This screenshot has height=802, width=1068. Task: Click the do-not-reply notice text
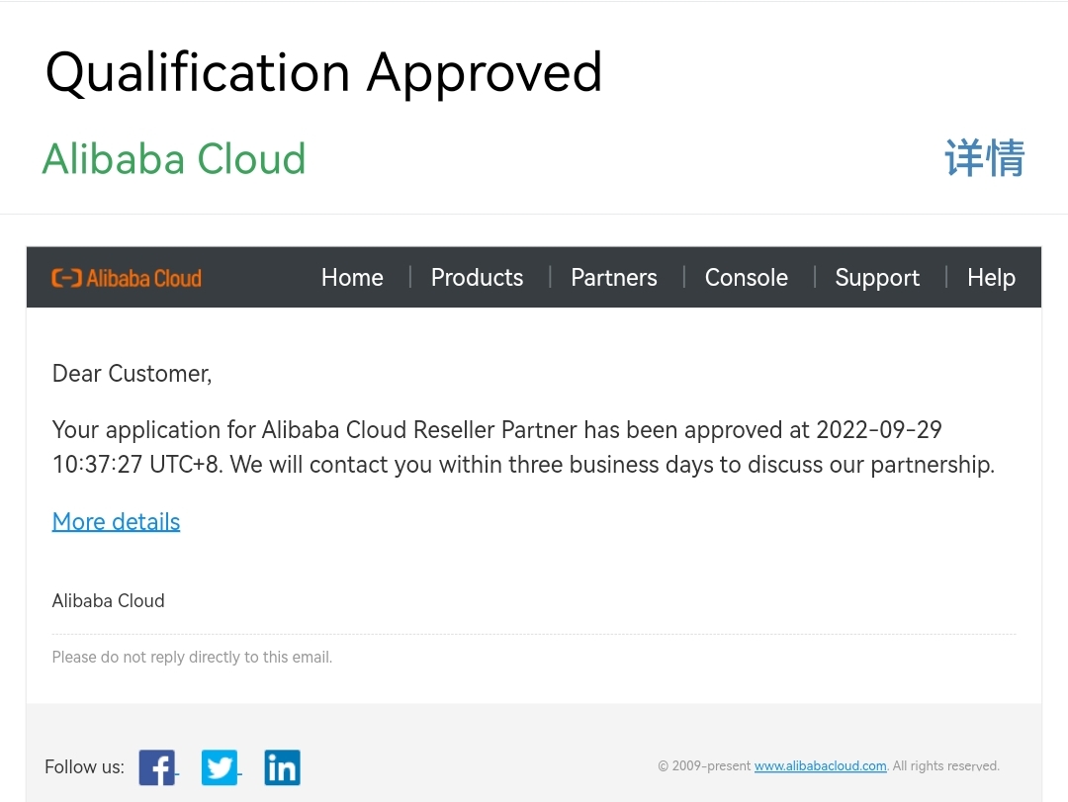[x=192, y=658]
